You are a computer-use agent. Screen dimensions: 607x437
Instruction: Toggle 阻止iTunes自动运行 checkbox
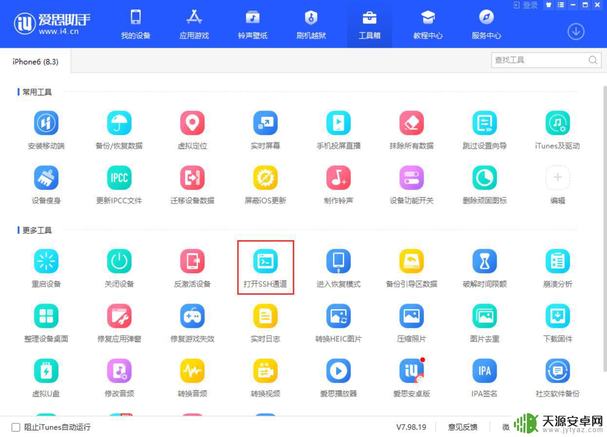[16, 427]
